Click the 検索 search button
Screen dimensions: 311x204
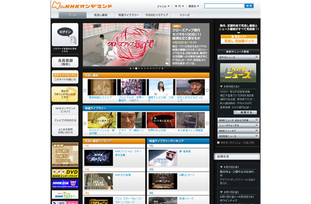point(249,6)
